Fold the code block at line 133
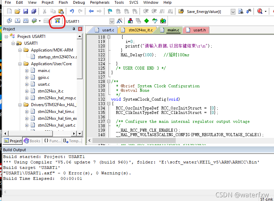 click(x=109, y=103)
